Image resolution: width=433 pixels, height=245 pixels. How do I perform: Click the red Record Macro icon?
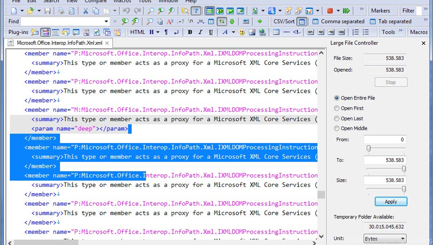330,11
